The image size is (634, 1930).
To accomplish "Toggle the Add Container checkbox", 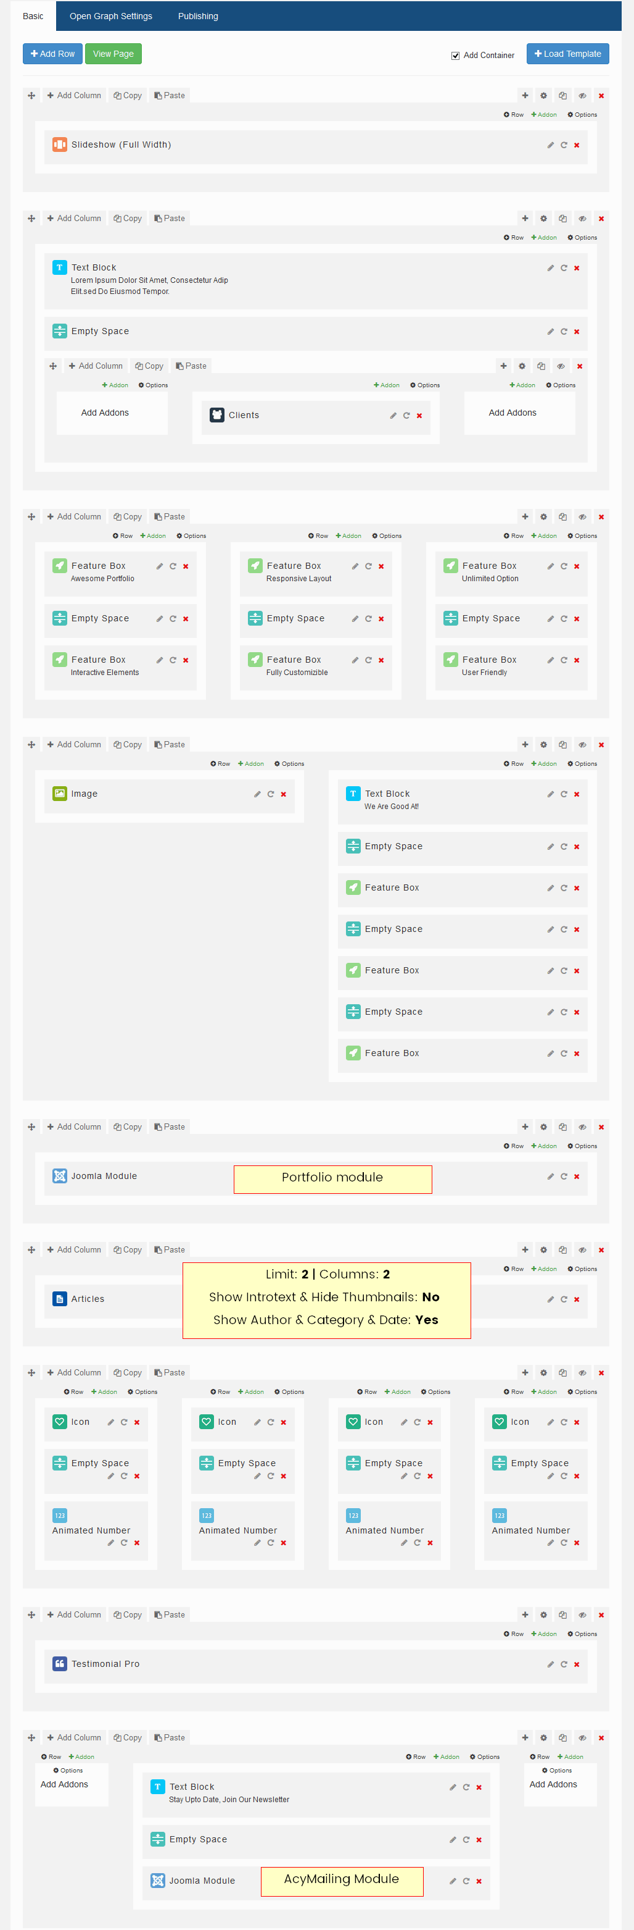I will click(x=455, y=56).
